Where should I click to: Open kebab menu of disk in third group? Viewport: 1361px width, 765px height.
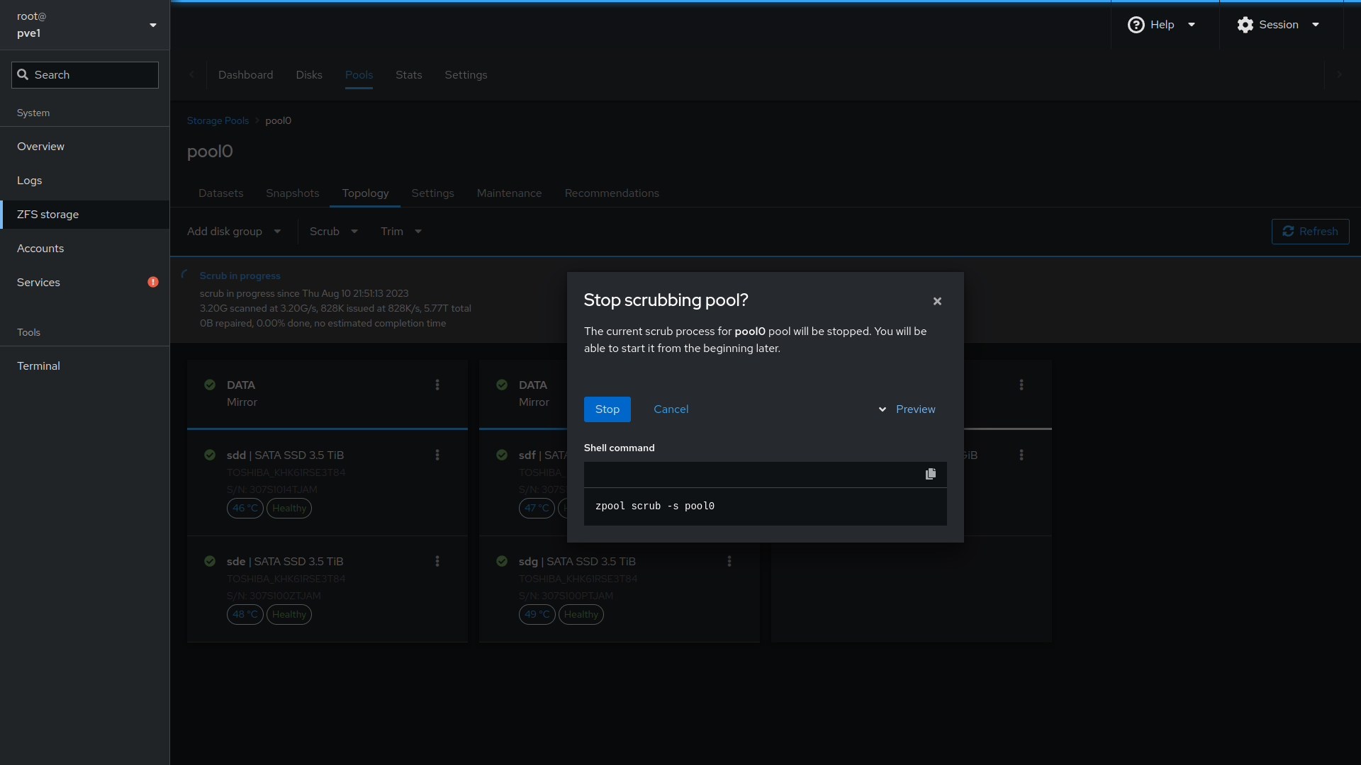[1021, 455]
